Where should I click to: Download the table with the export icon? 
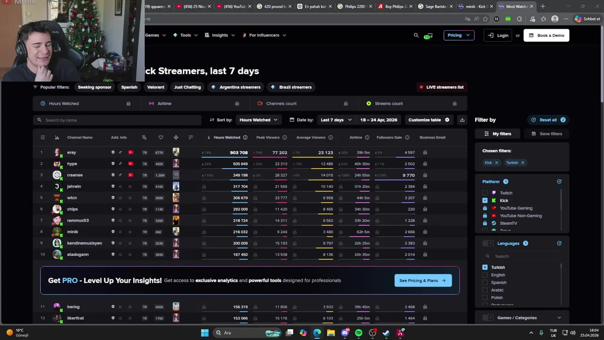[462, 120]
